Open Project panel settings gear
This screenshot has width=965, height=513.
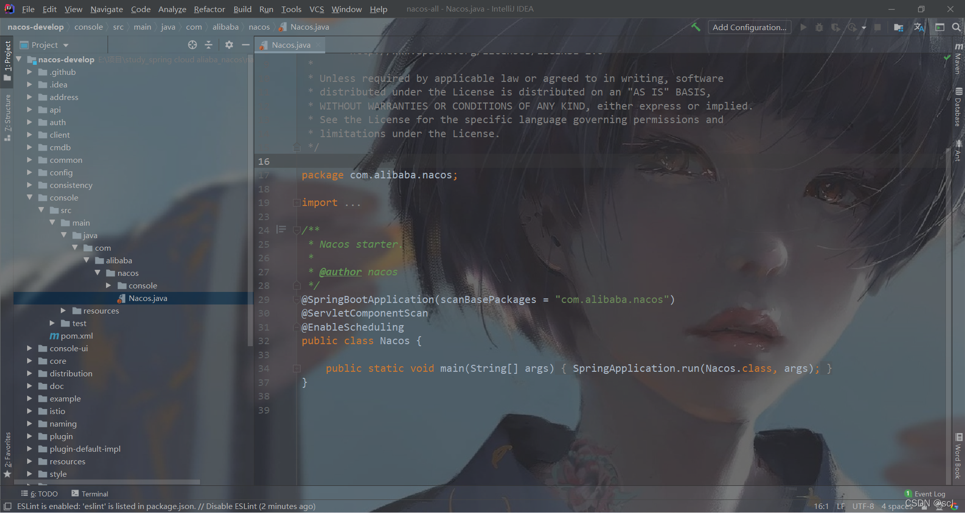(229, 45)
